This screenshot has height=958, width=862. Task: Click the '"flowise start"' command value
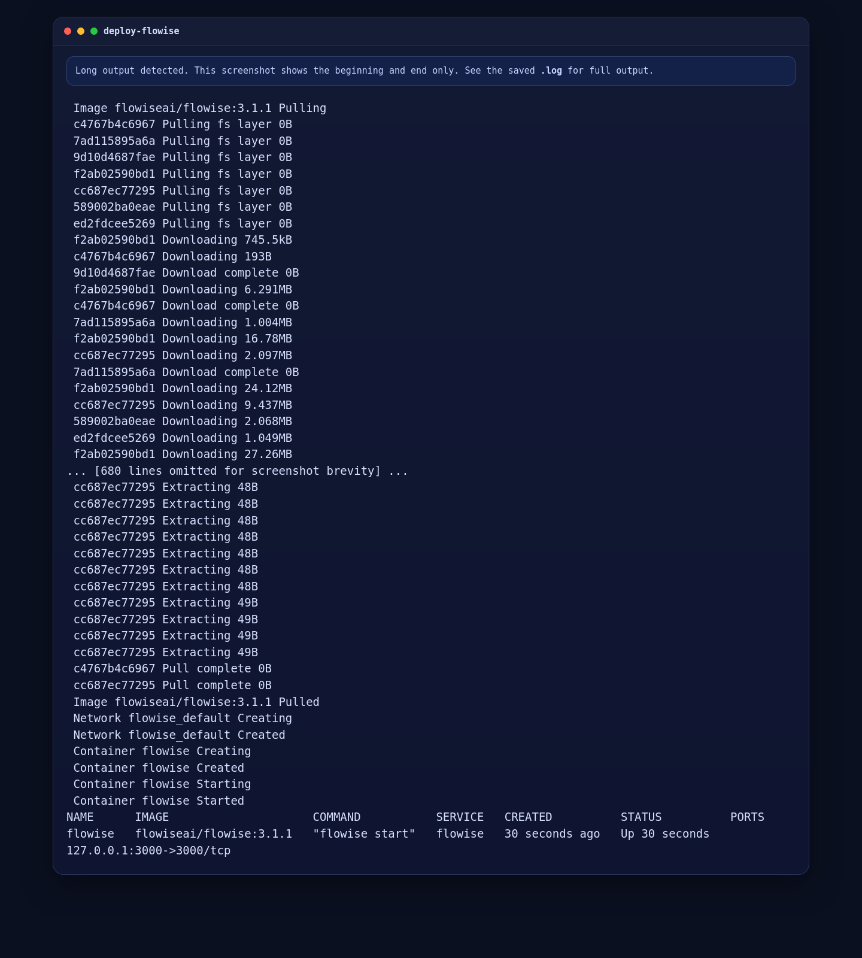364,834
